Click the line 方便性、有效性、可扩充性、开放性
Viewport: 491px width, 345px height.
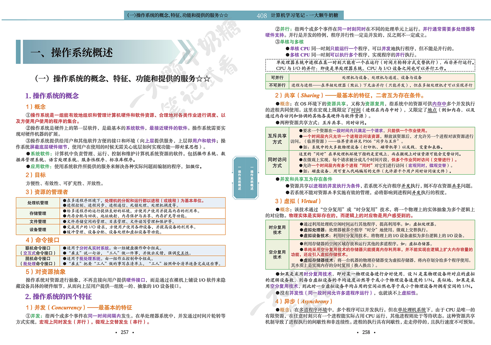(x=65, y=183)
